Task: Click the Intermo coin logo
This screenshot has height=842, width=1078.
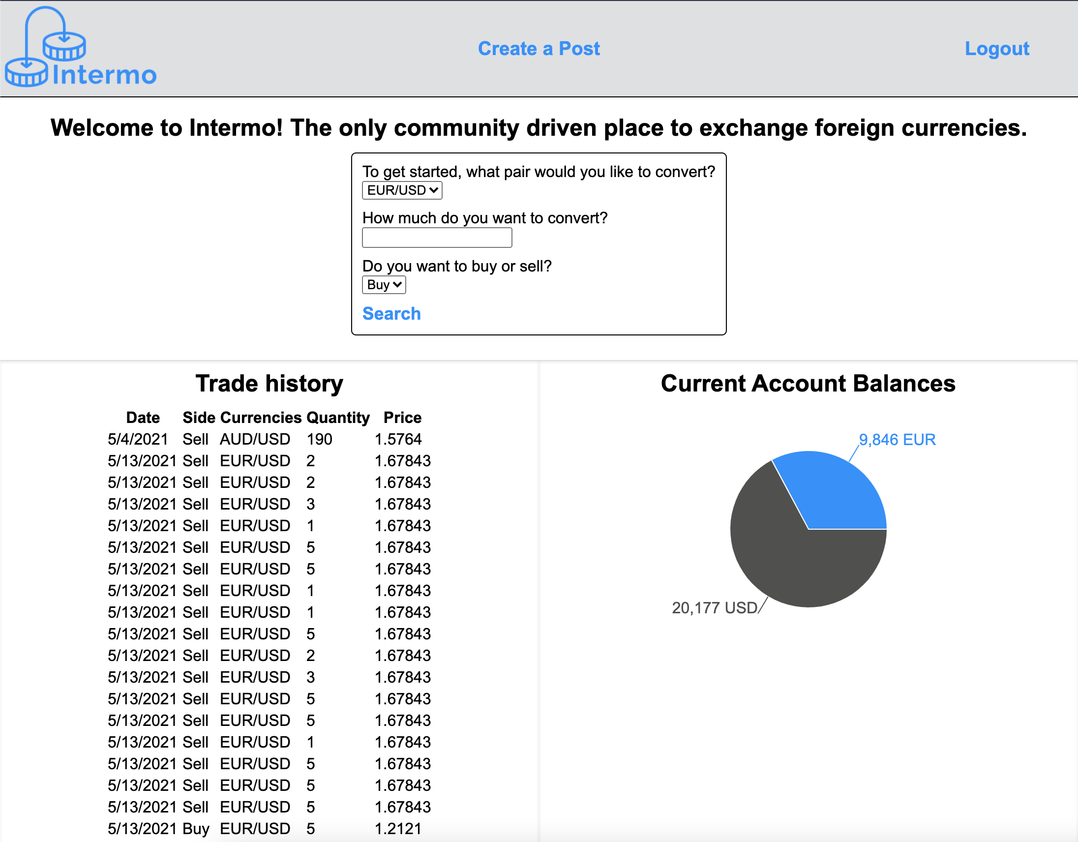Action: 81,47
